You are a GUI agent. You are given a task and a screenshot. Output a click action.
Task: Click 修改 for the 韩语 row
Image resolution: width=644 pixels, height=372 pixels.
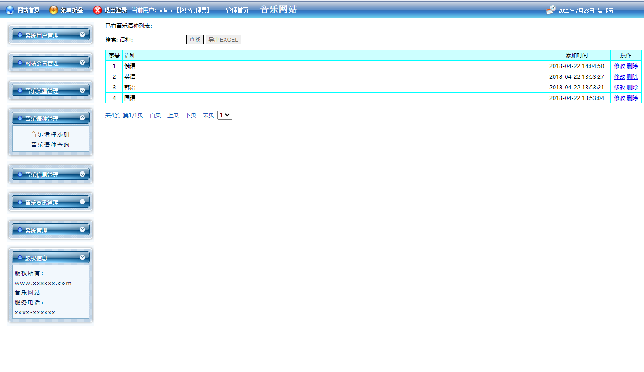click(x=619, y=87)
